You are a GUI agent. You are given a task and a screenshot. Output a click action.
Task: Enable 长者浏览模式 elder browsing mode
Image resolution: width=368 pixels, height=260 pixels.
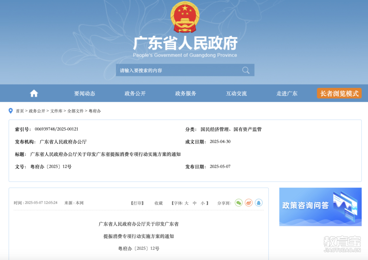[339, 93]
